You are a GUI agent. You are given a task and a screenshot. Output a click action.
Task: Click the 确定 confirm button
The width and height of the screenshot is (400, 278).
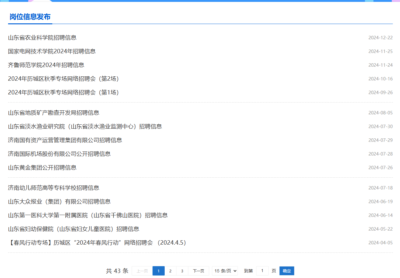tap(287, 271)
